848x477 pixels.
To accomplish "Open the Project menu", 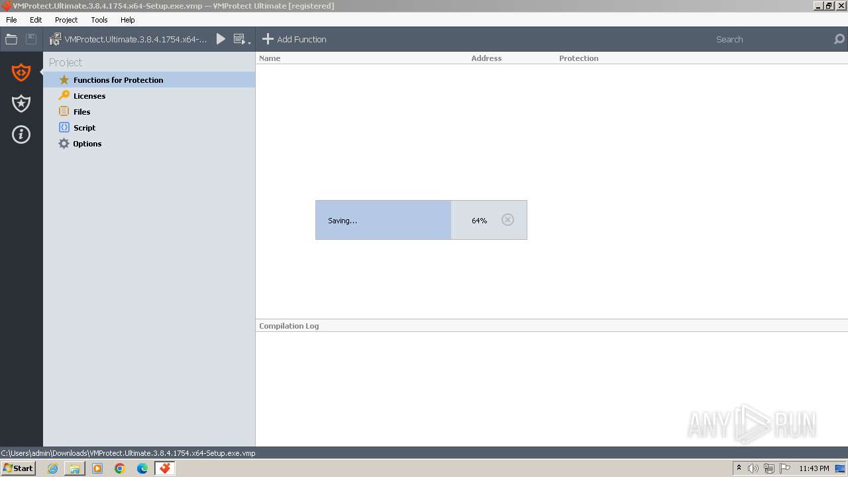I will [66, 20].
